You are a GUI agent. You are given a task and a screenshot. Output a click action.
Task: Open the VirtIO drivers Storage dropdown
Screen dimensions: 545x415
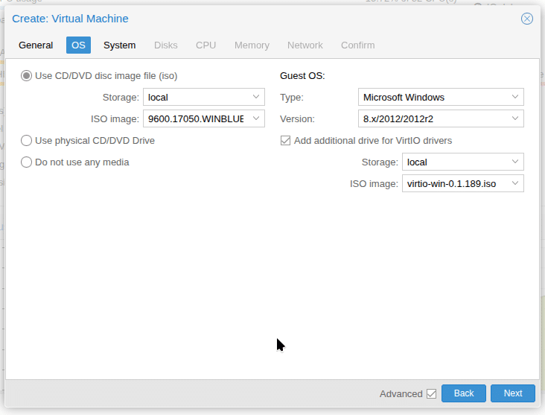tap(515, 162)
